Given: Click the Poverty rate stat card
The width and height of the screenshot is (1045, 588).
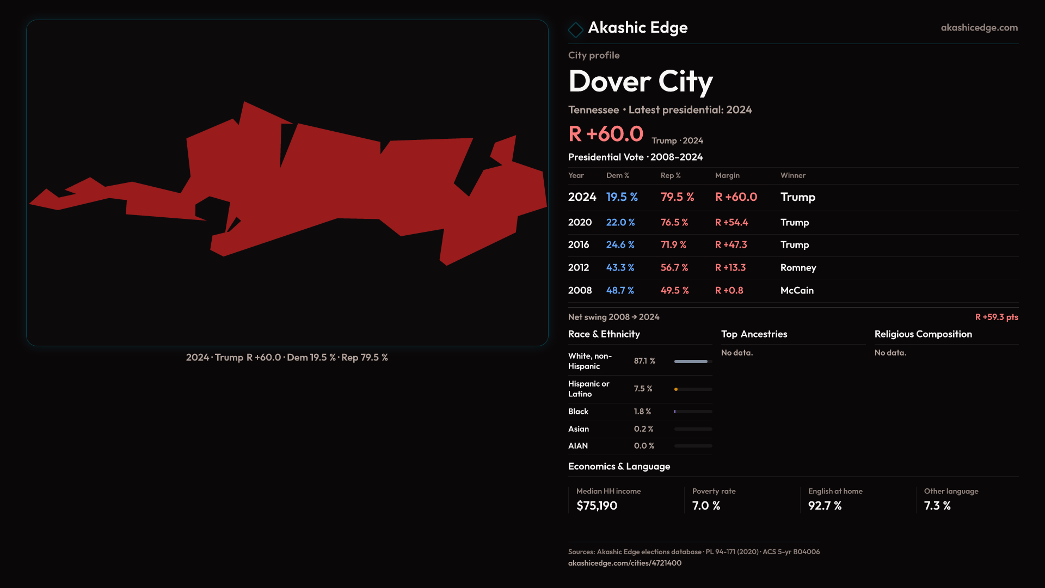Looking at the screenshot, I should click(713, 499).
